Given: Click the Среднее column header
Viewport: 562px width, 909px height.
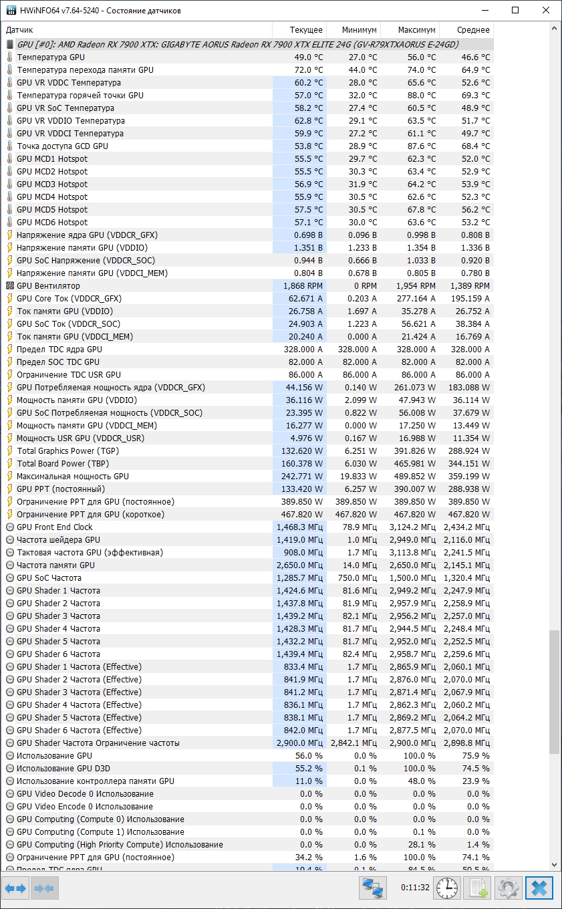Looking at the screenshot, I should coord(466,30).
